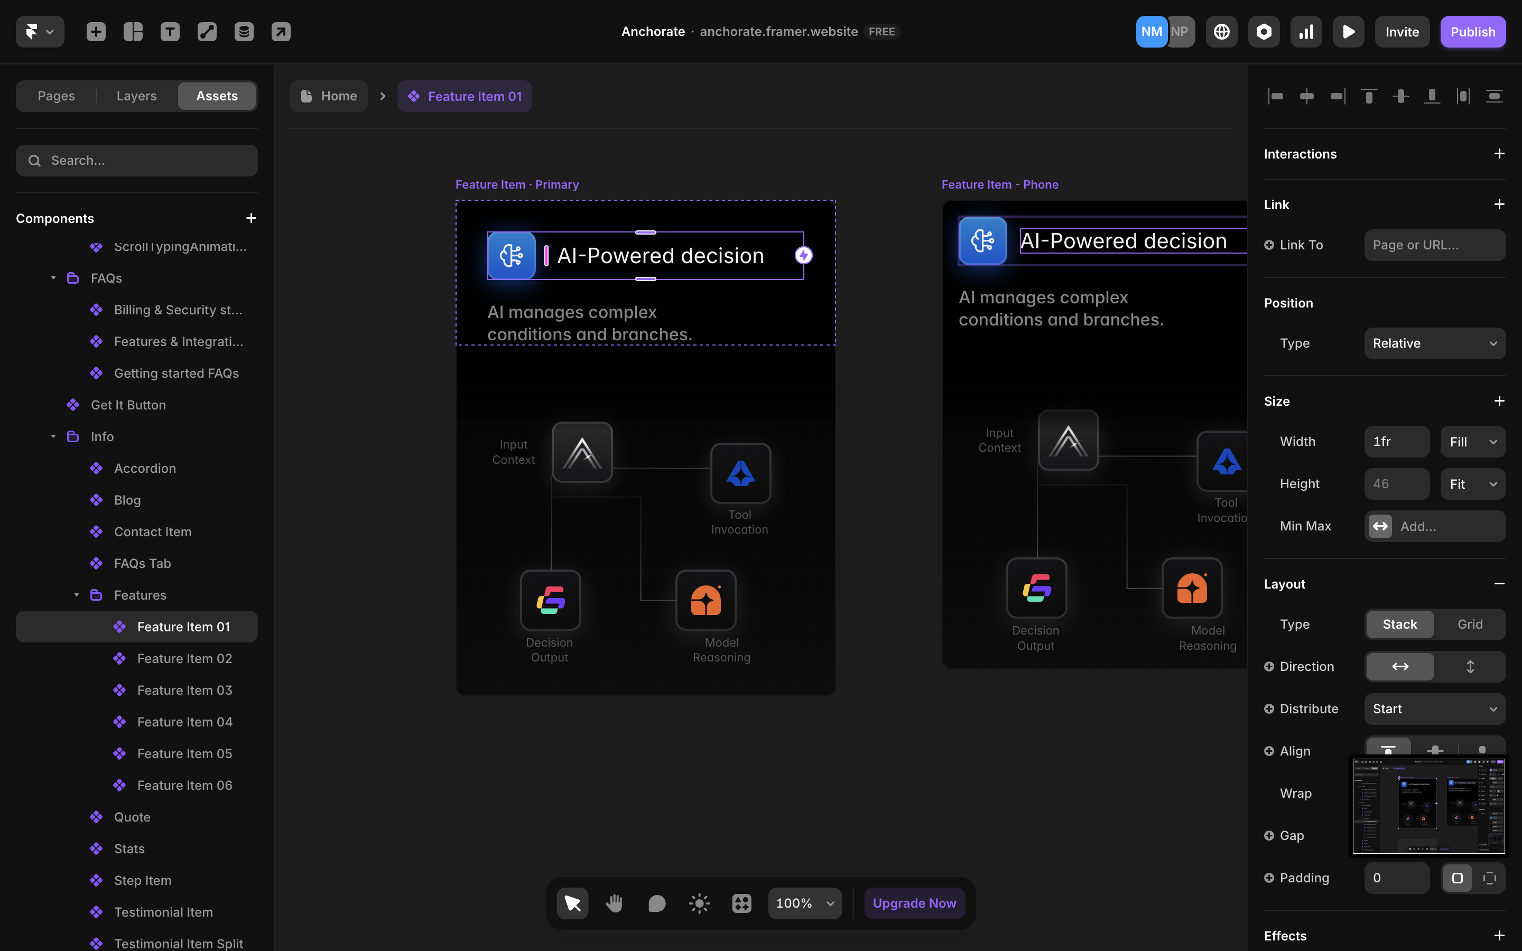1522x951 pixels.
Task: Click the Preview play button
Action: coord(1348,32)
